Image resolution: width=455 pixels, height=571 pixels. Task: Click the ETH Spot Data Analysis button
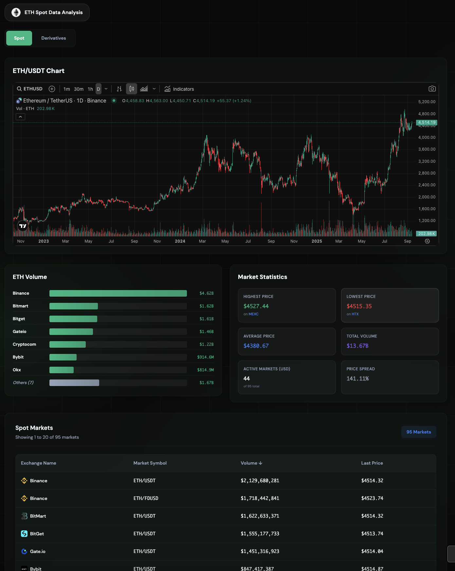click(x=47, y=12)
